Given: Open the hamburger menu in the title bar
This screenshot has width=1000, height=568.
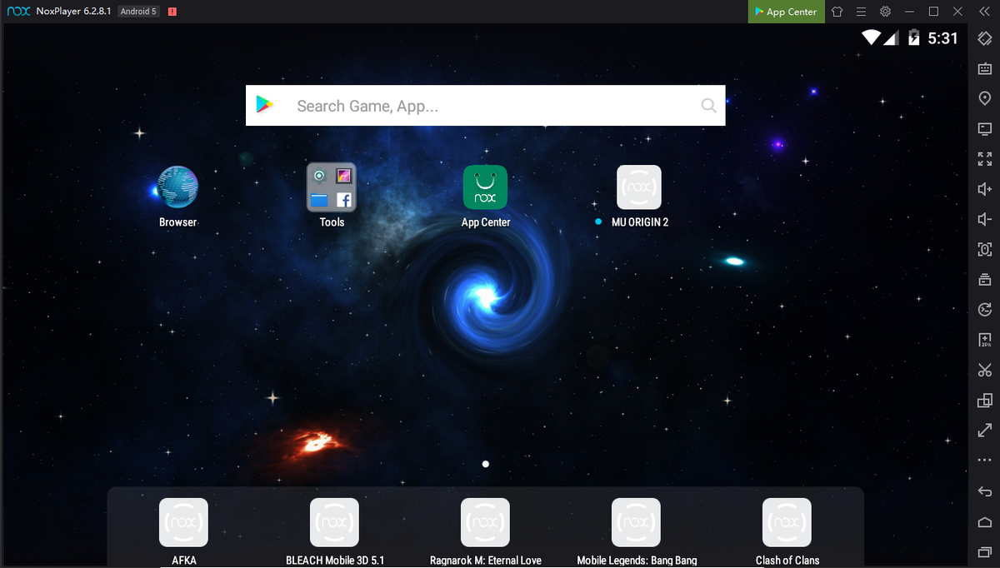Looking at the screenshot, I should [x=861, y=12].
